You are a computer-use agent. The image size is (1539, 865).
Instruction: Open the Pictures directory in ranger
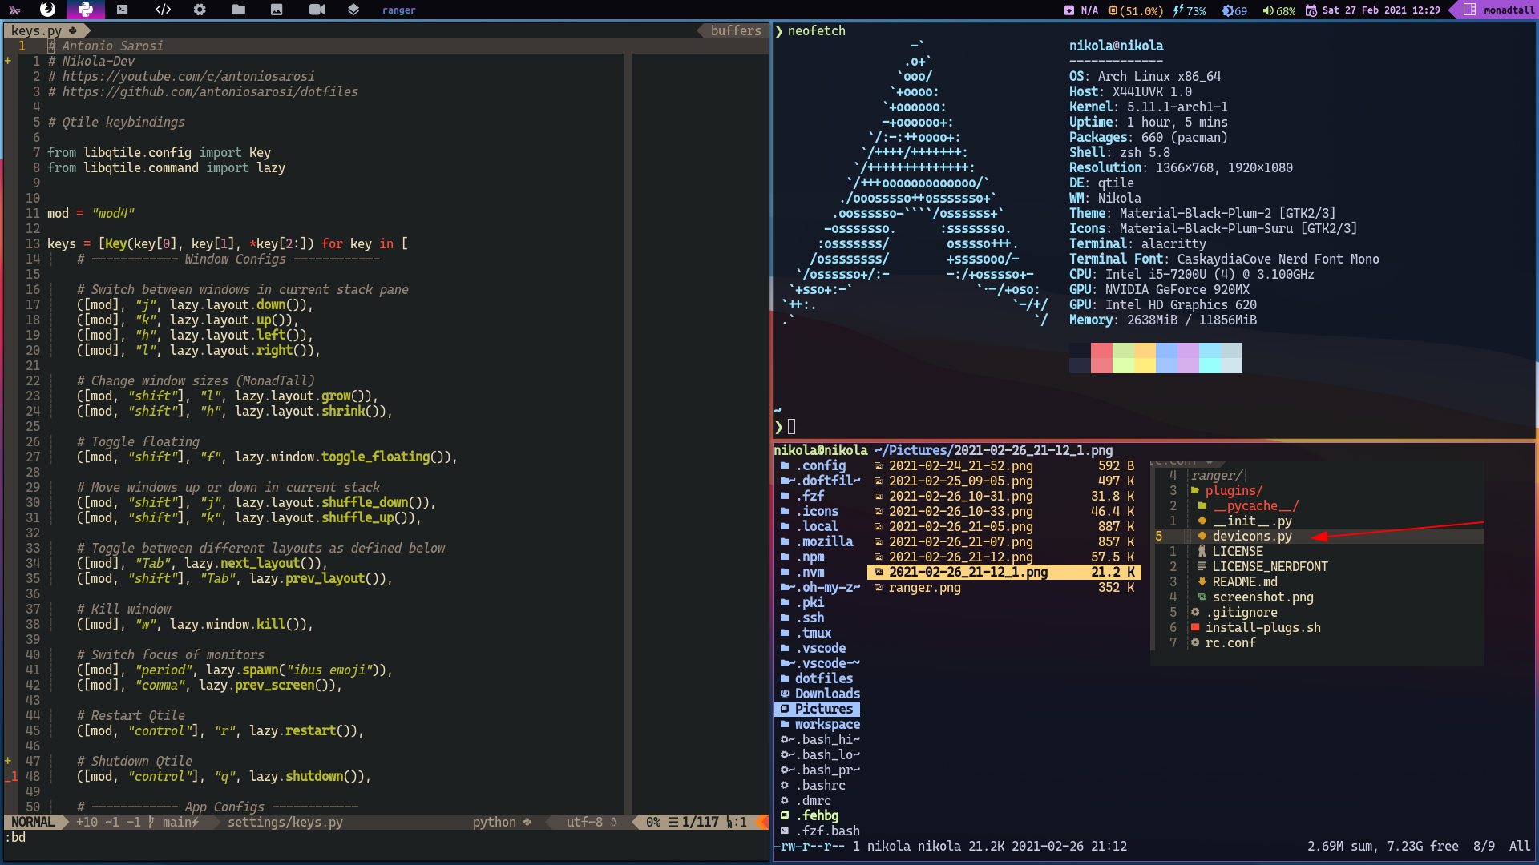823,709
